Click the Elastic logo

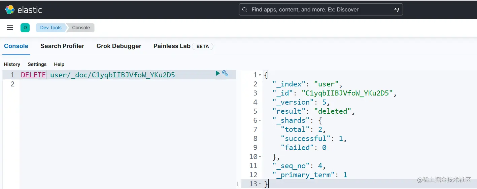[x=24, y=10]
